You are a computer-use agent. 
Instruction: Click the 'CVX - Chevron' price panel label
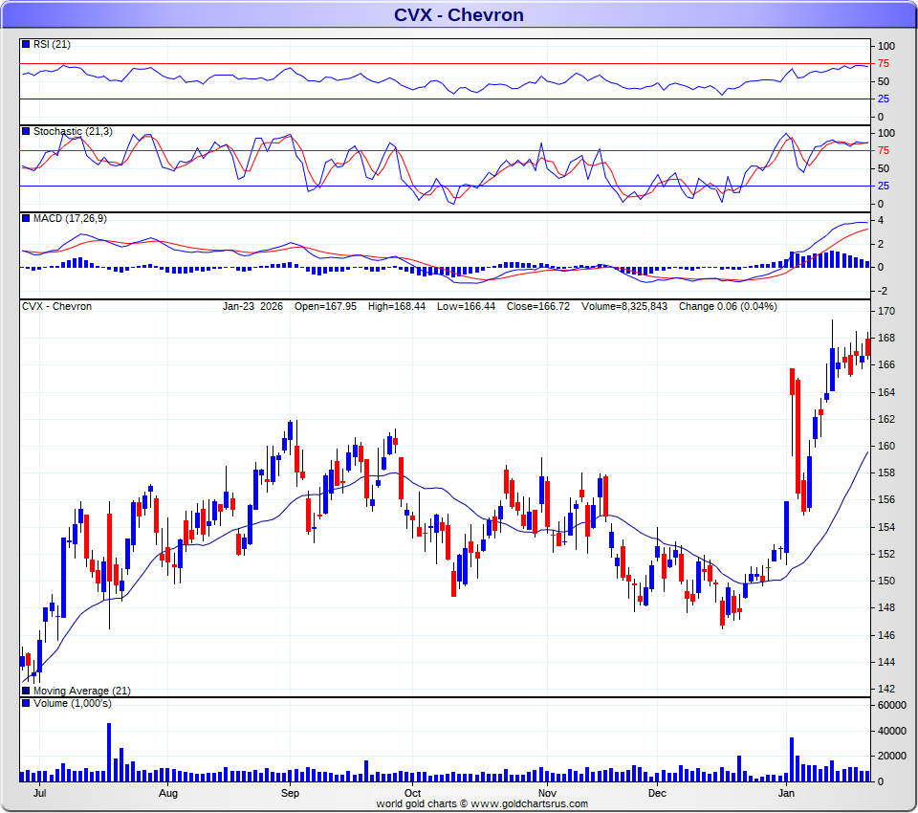[57, 307]
